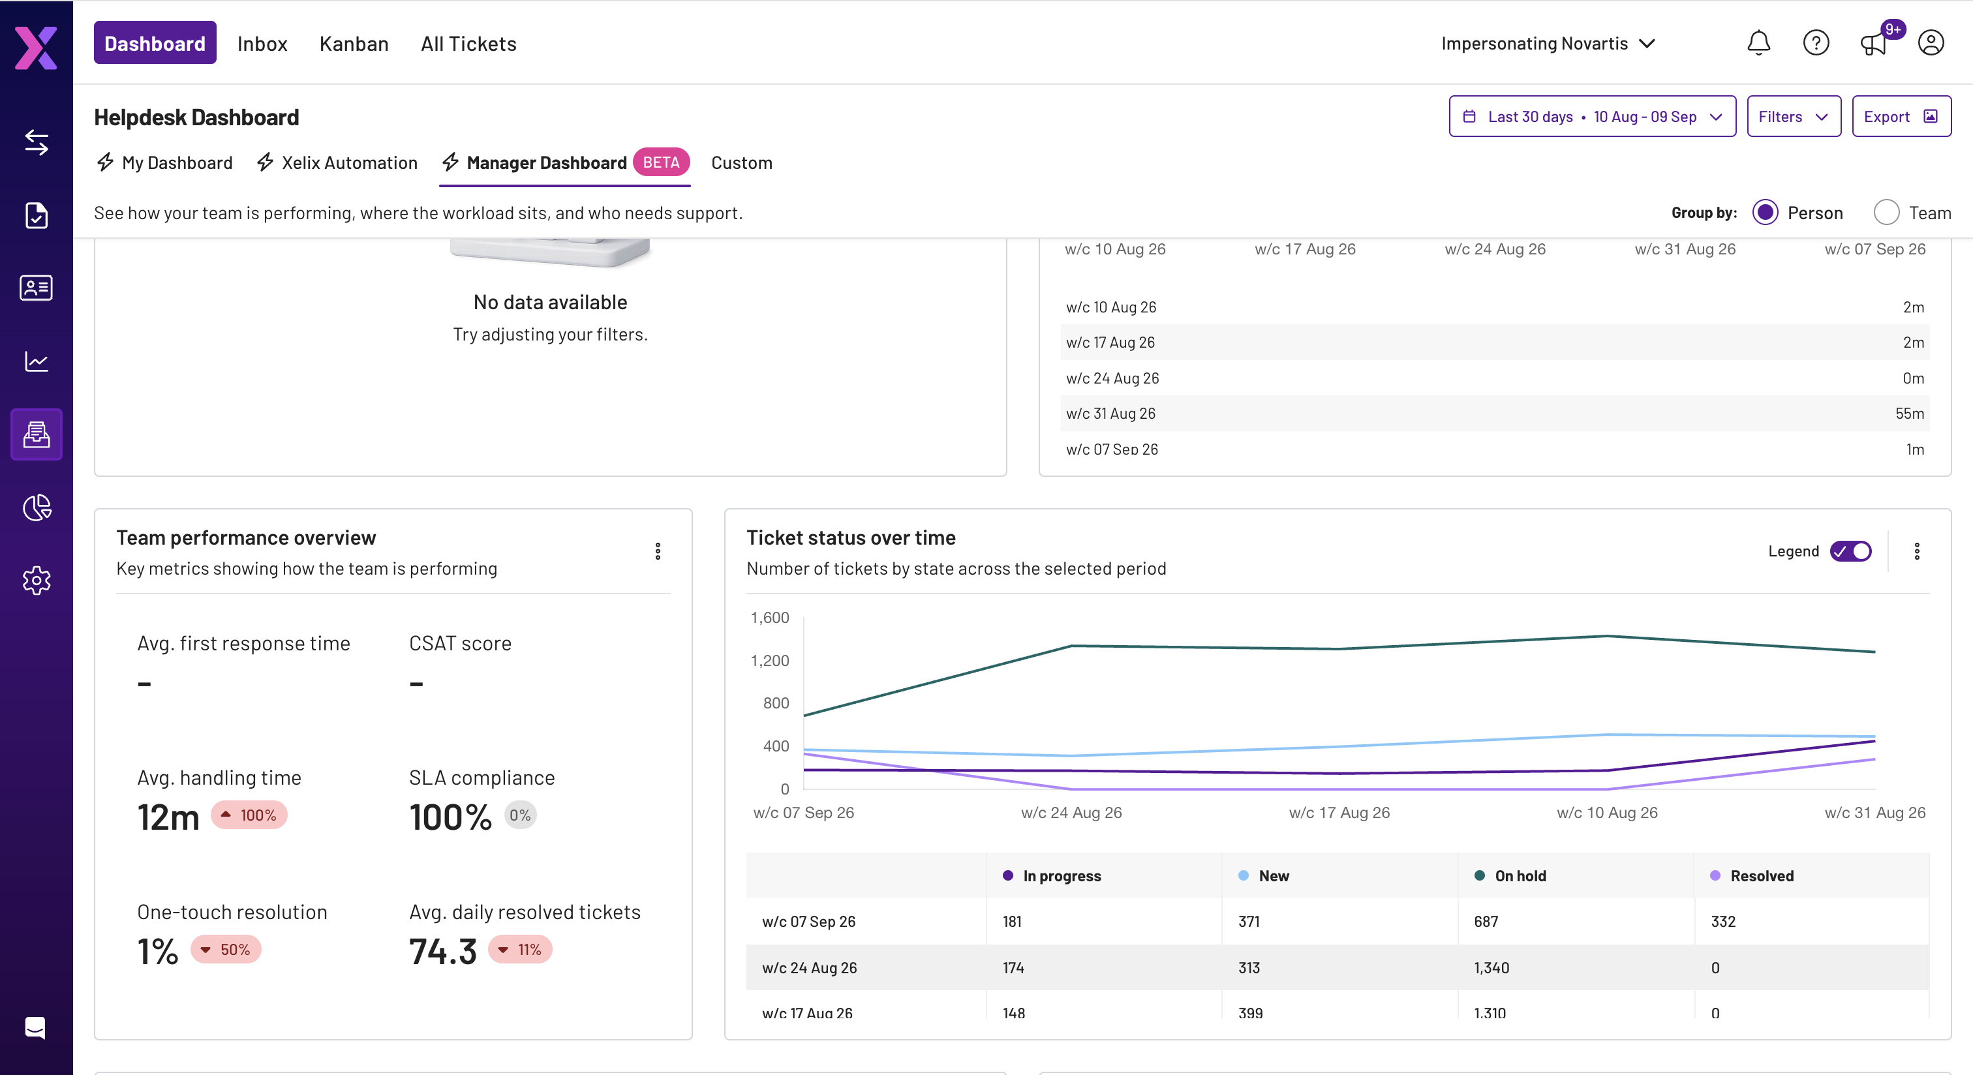1973x1075 pixels.
Task: Open Team performance overview three-dot menu
Action: click(x=657, y=551)
